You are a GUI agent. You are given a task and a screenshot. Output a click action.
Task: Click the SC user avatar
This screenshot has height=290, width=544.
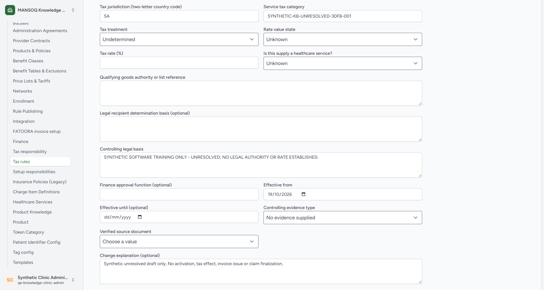tap(10, 280)
